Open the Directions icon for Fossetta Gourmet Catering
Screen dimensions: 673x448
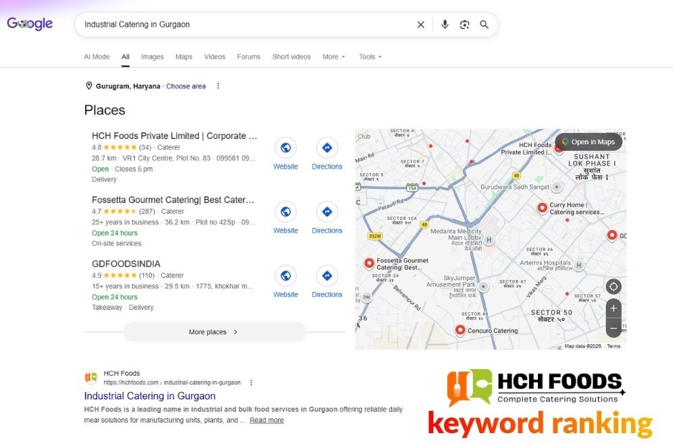(x=327, y=212)
